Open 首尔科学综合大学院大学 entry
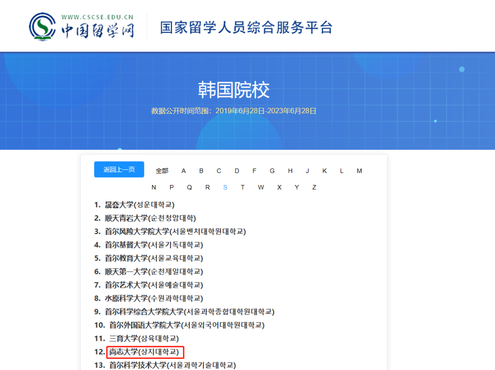This screenshot has height=370, width=495. pos(189,312)
